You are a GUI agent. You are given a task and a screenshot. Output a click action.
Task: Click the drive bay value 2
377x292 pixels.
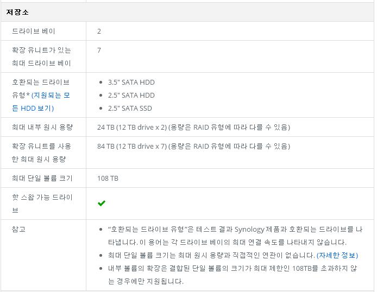click(x=99, y=31)
